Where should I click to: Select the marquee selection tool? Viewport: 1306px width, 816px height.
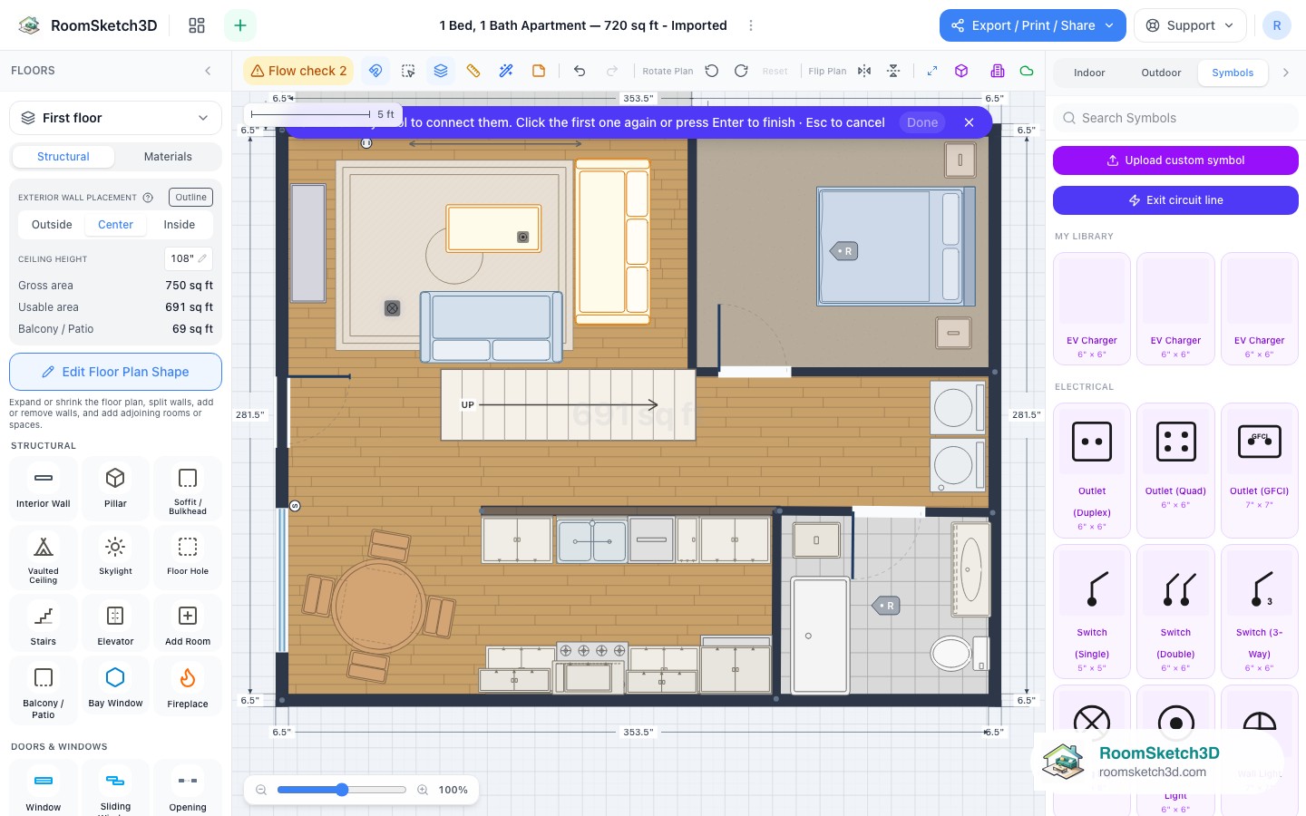tap(408, 71)
